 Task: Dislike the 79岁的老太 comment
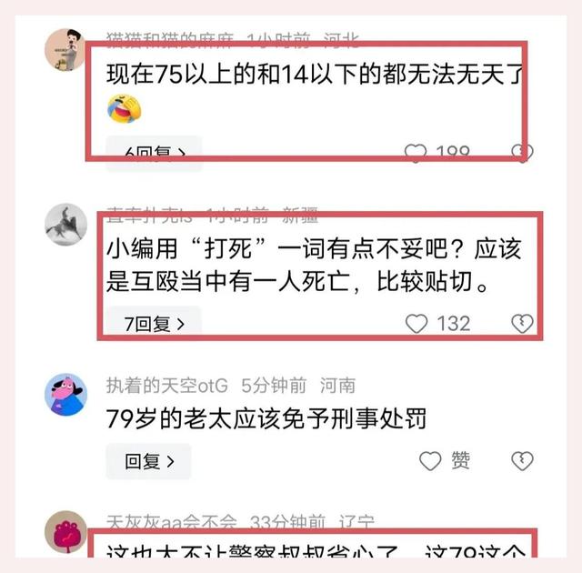click(x=522, y=461)
